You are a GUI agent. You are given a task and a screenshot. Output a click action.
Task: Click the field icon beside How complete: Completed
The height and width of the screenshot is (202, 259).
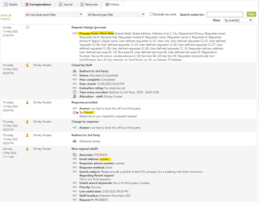(75, 80)
